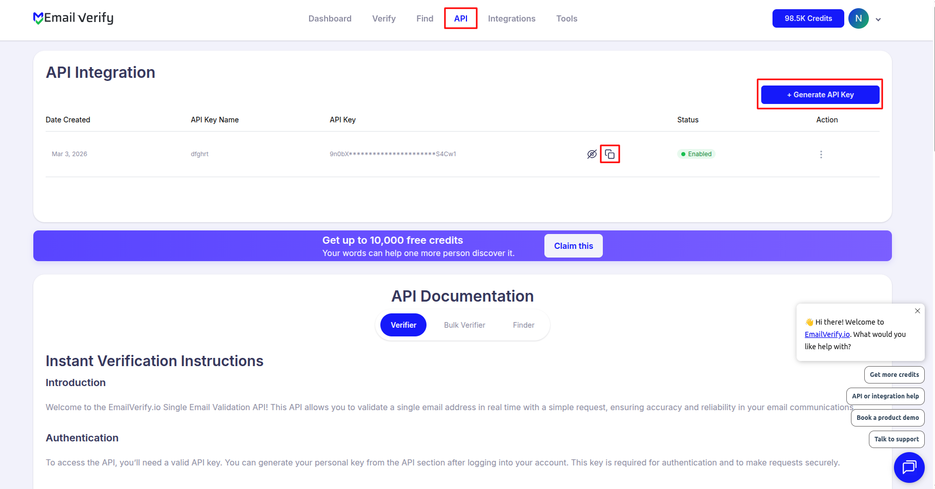Switch to the Finder tab
935x489 pixels.
click(523, 325)
